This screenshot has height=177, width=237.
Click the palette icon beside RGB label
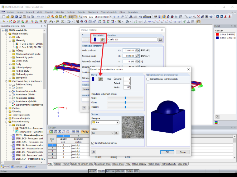click(100, 79)
